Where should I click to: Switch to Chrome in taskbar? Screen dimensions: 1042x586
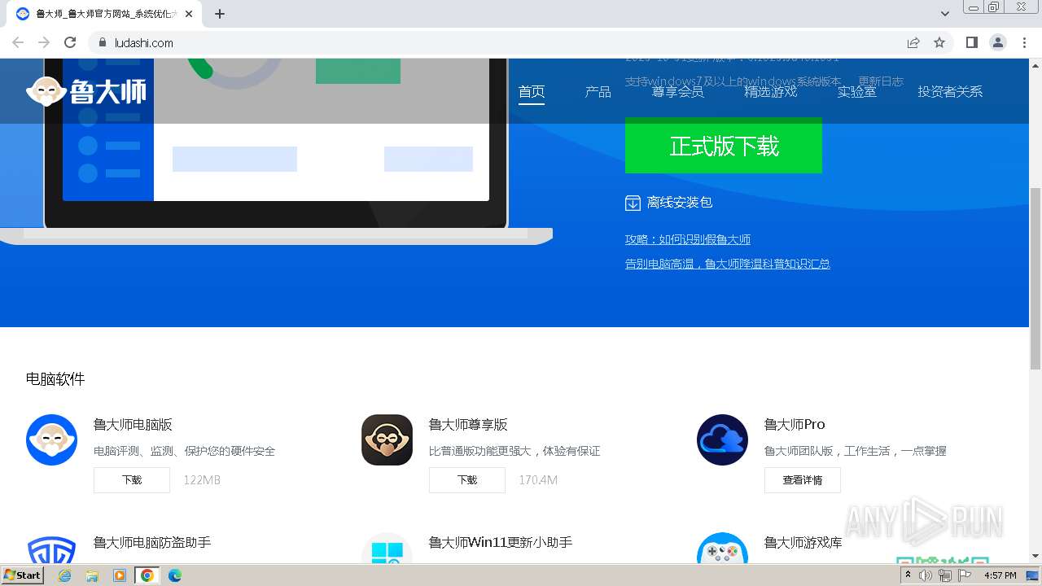(x=147, y=575)
